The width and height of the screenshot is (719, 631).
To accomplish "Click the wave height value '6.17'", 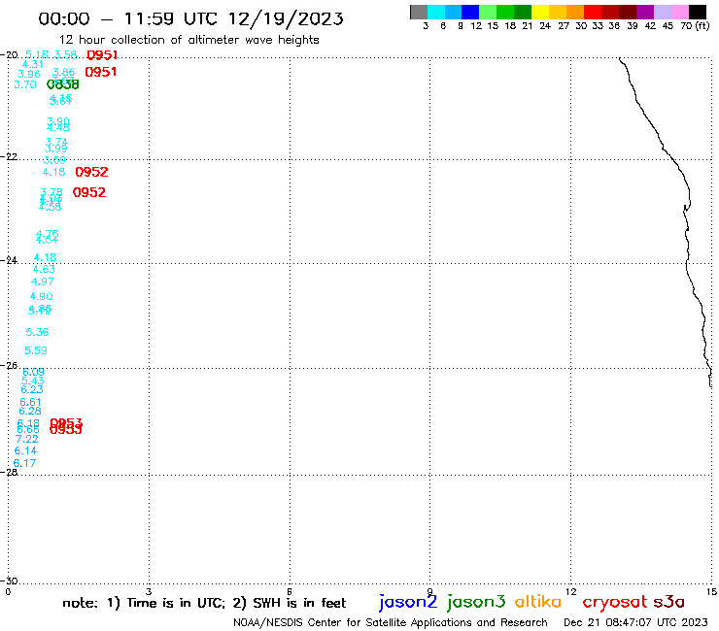I will pyautogui.click(x=24, y=463).
